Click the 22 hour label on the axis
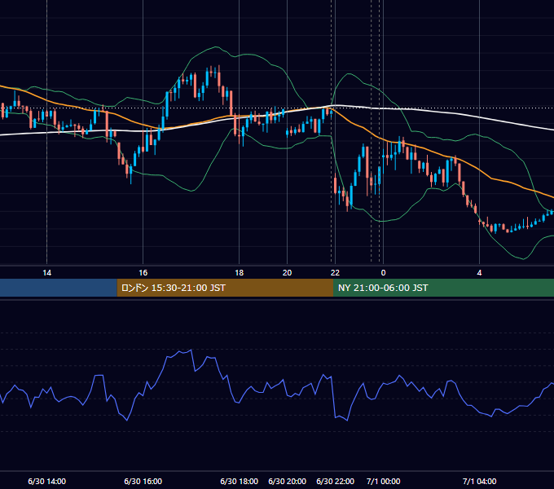The width and height of the screenshot is (554, 489). 335,273
